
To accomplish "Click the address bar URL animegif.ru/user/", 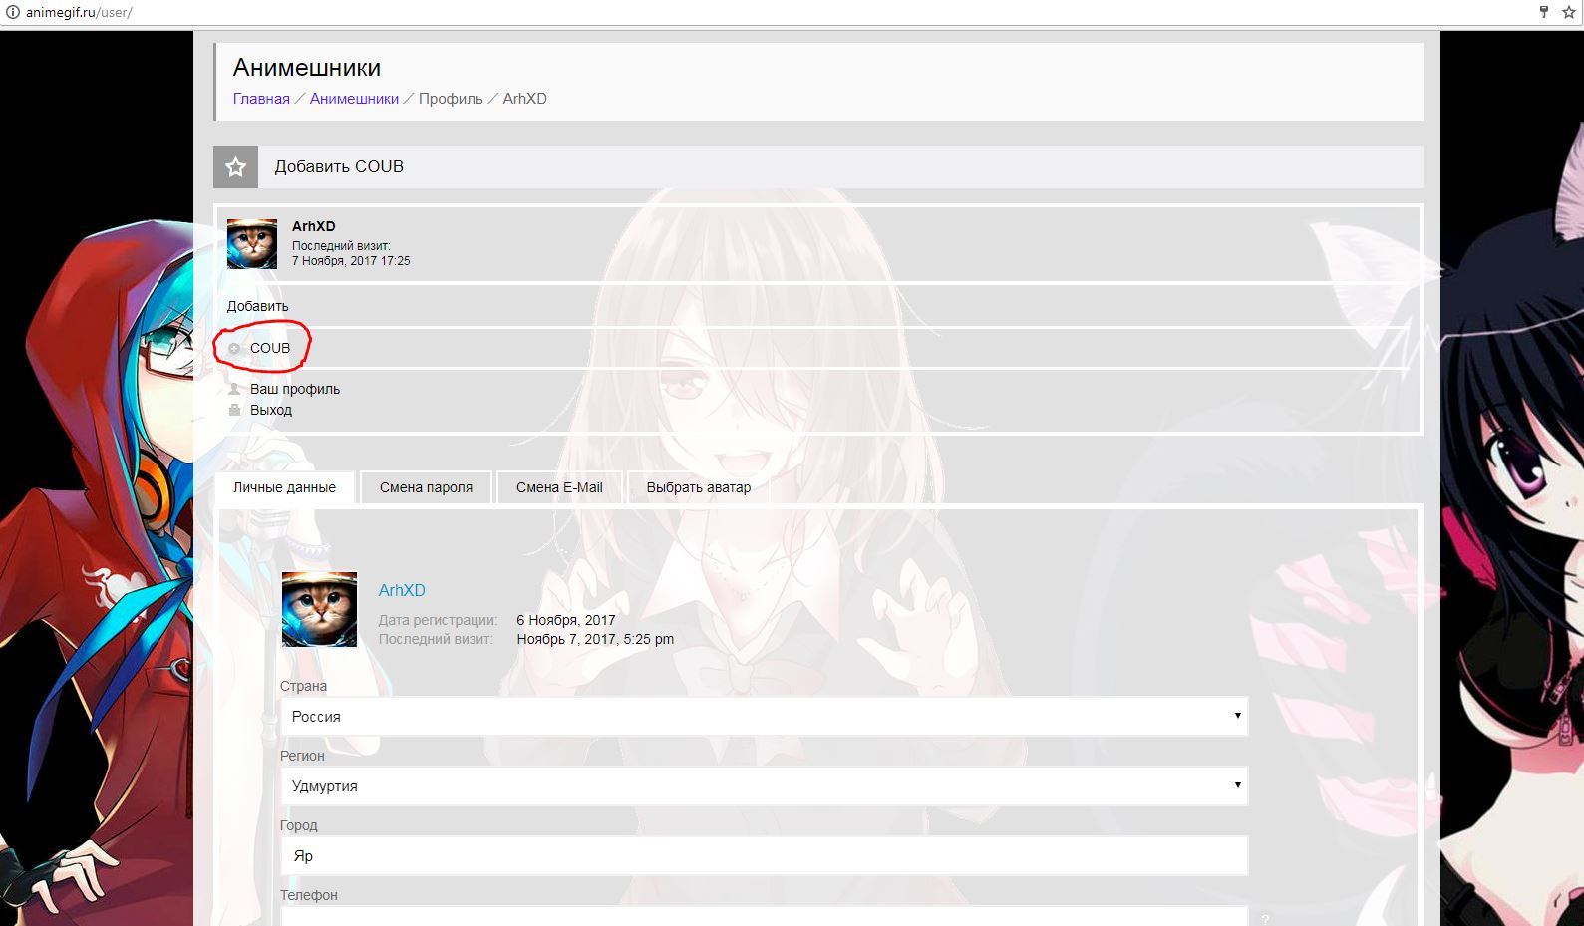I will [x=79, y=13].
